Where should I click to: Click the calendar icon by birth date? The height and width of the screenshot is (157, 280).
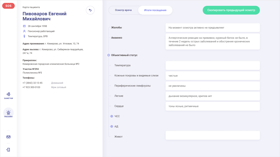pyautogui.click(x=24, y=26)
